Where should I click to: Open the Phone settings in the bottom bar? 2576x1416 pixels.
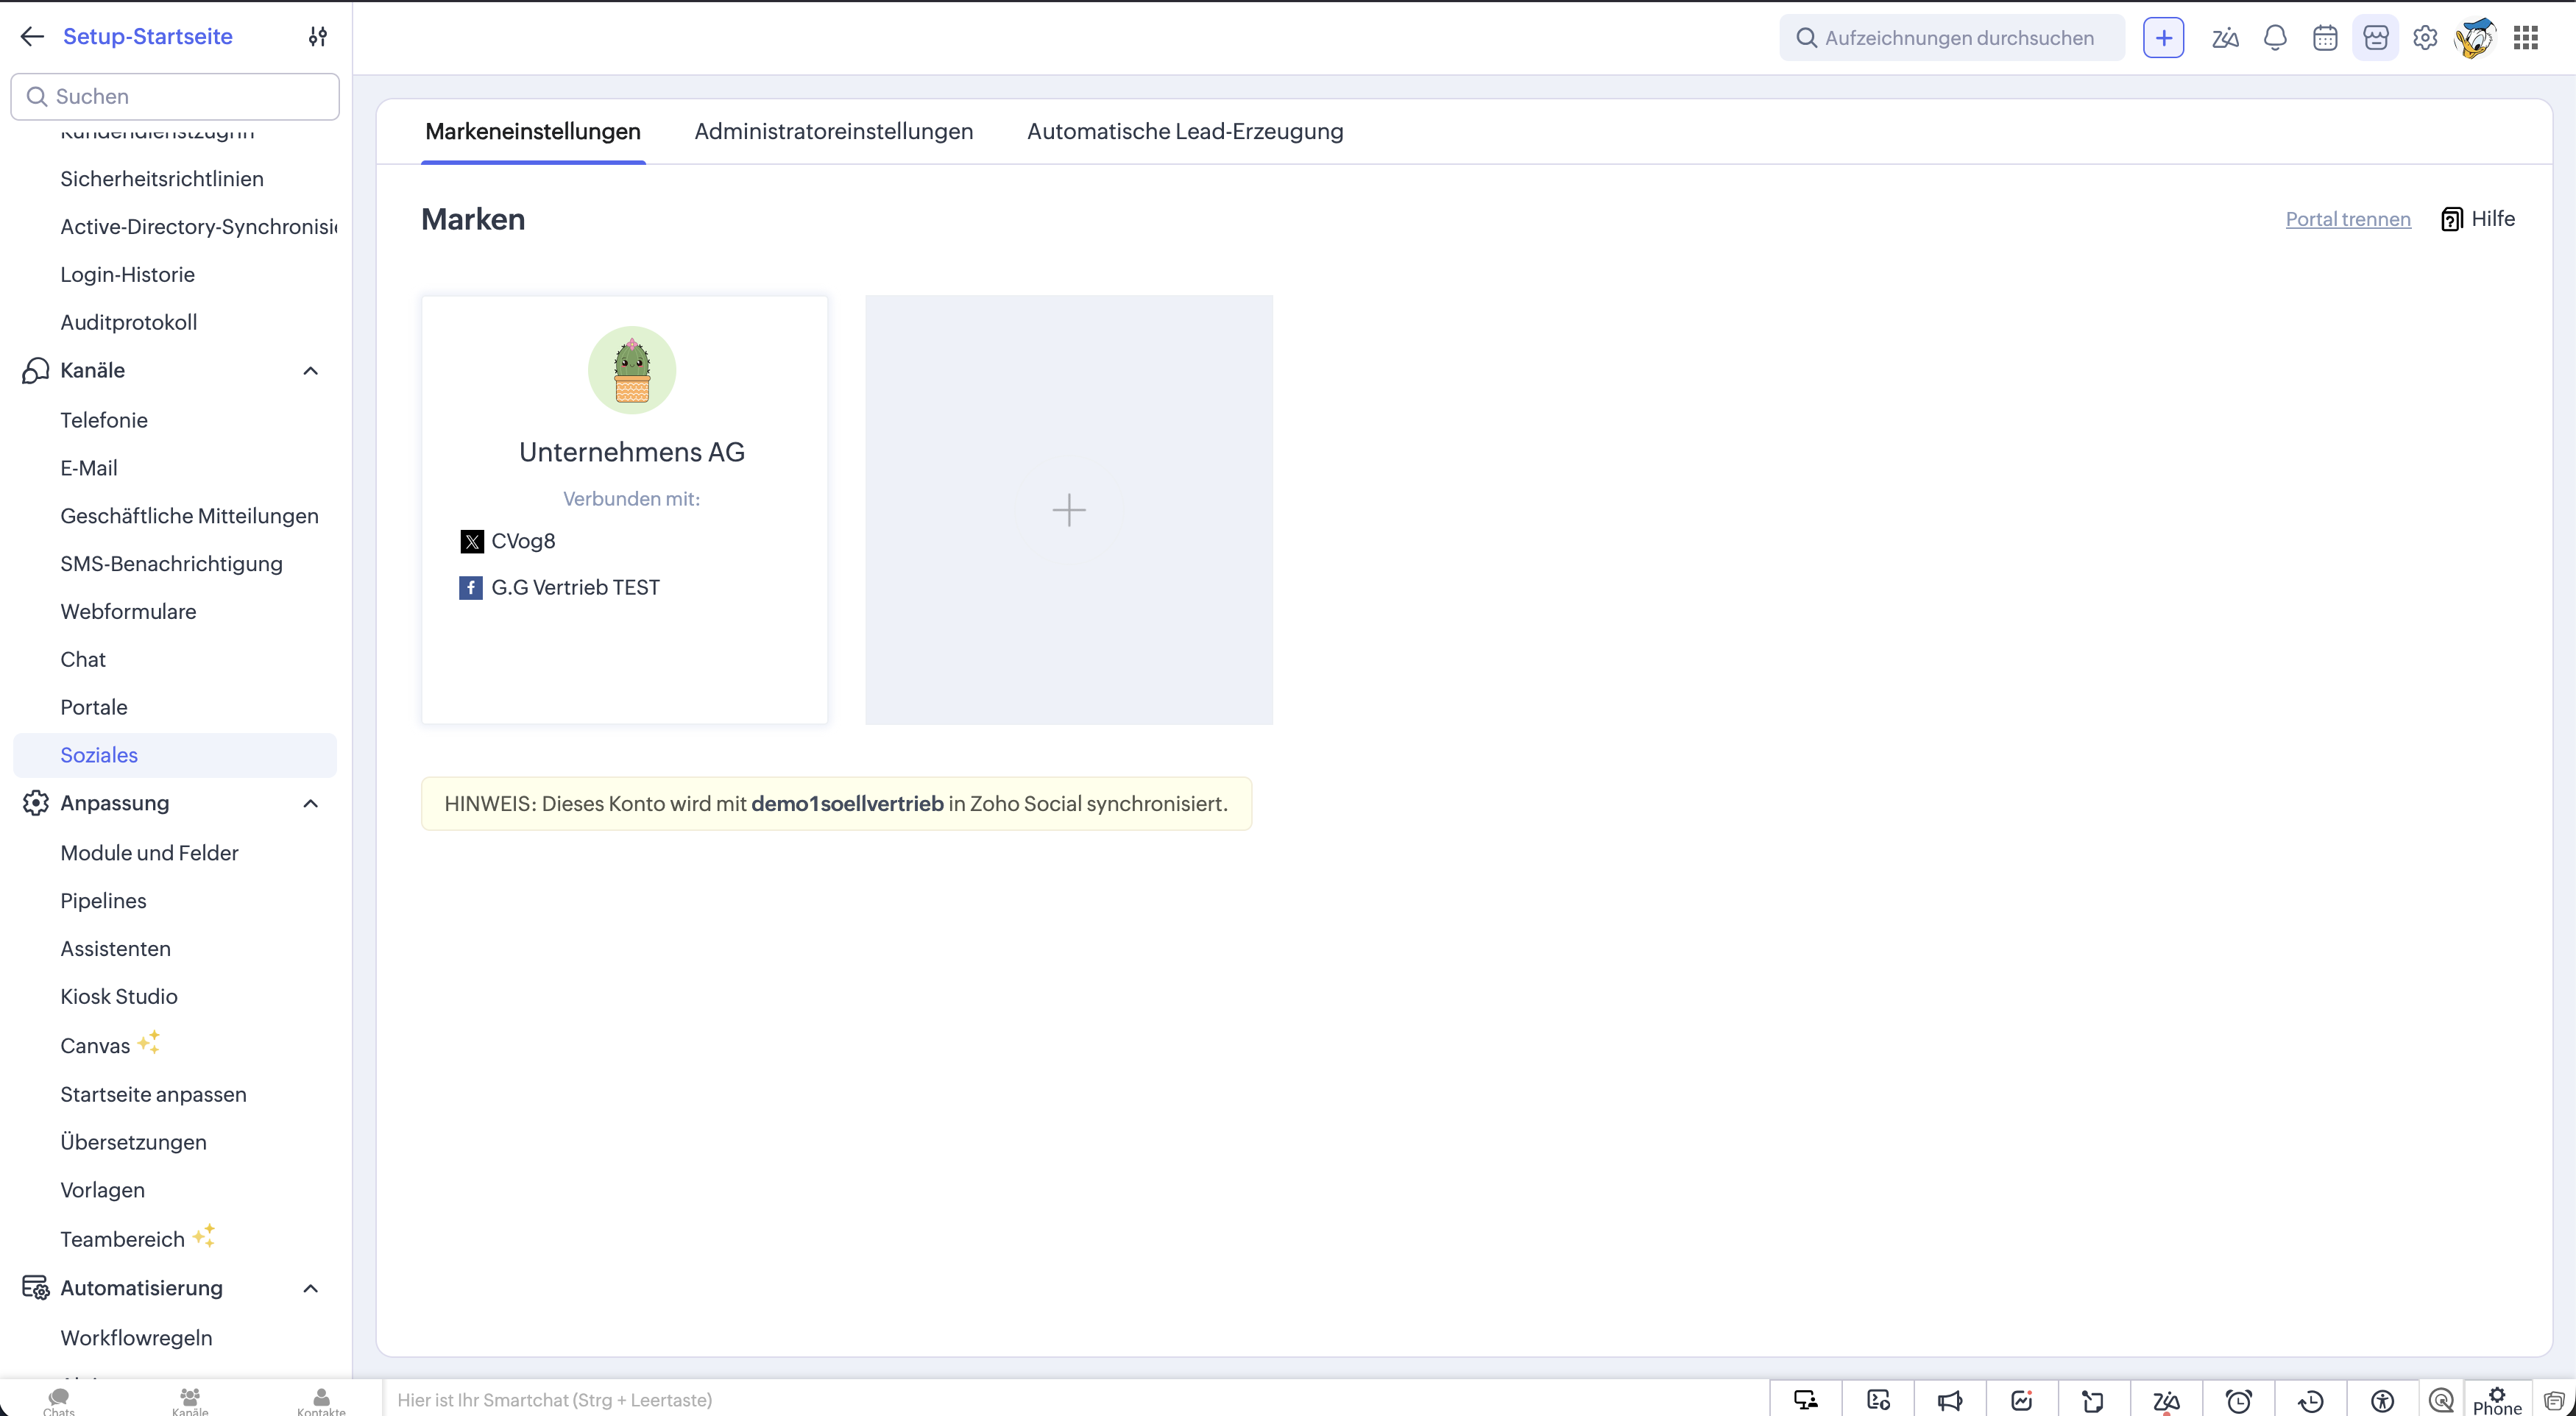coord(2498,1400)
